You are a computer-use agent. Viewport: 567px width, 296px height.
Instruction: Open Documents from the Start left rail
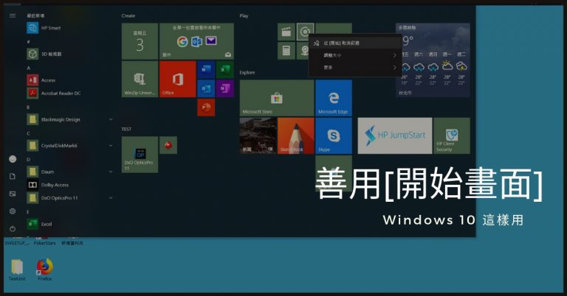point(13,176)
